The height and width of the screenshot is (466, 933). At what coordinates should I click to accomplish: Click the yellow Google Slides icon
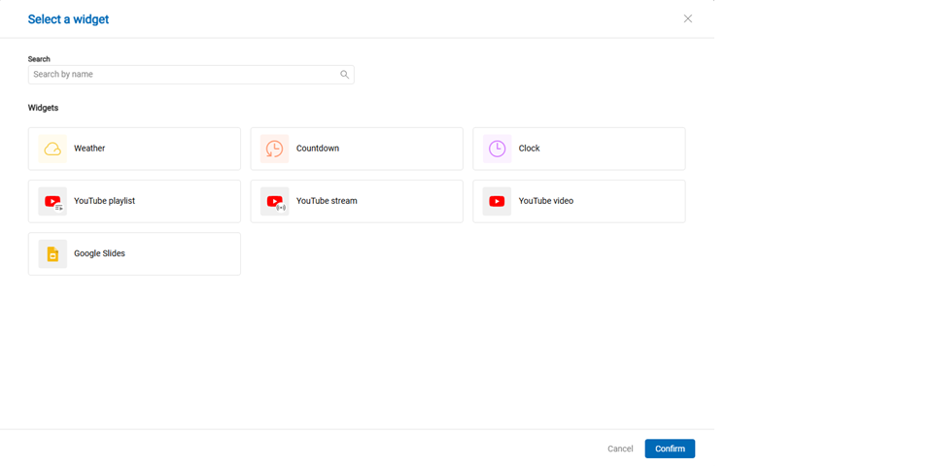[52, 253]
